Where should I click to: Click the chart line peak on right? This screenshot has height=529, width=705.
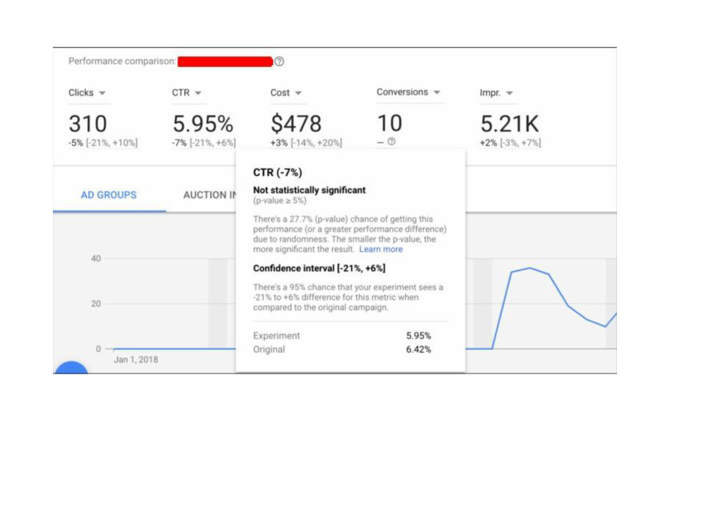point(530,268)
